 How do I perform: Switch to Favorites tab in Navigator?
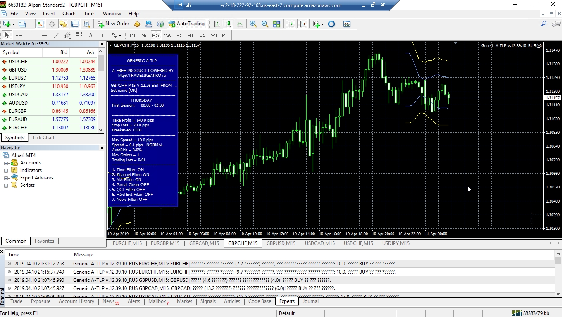pos(44,241)
